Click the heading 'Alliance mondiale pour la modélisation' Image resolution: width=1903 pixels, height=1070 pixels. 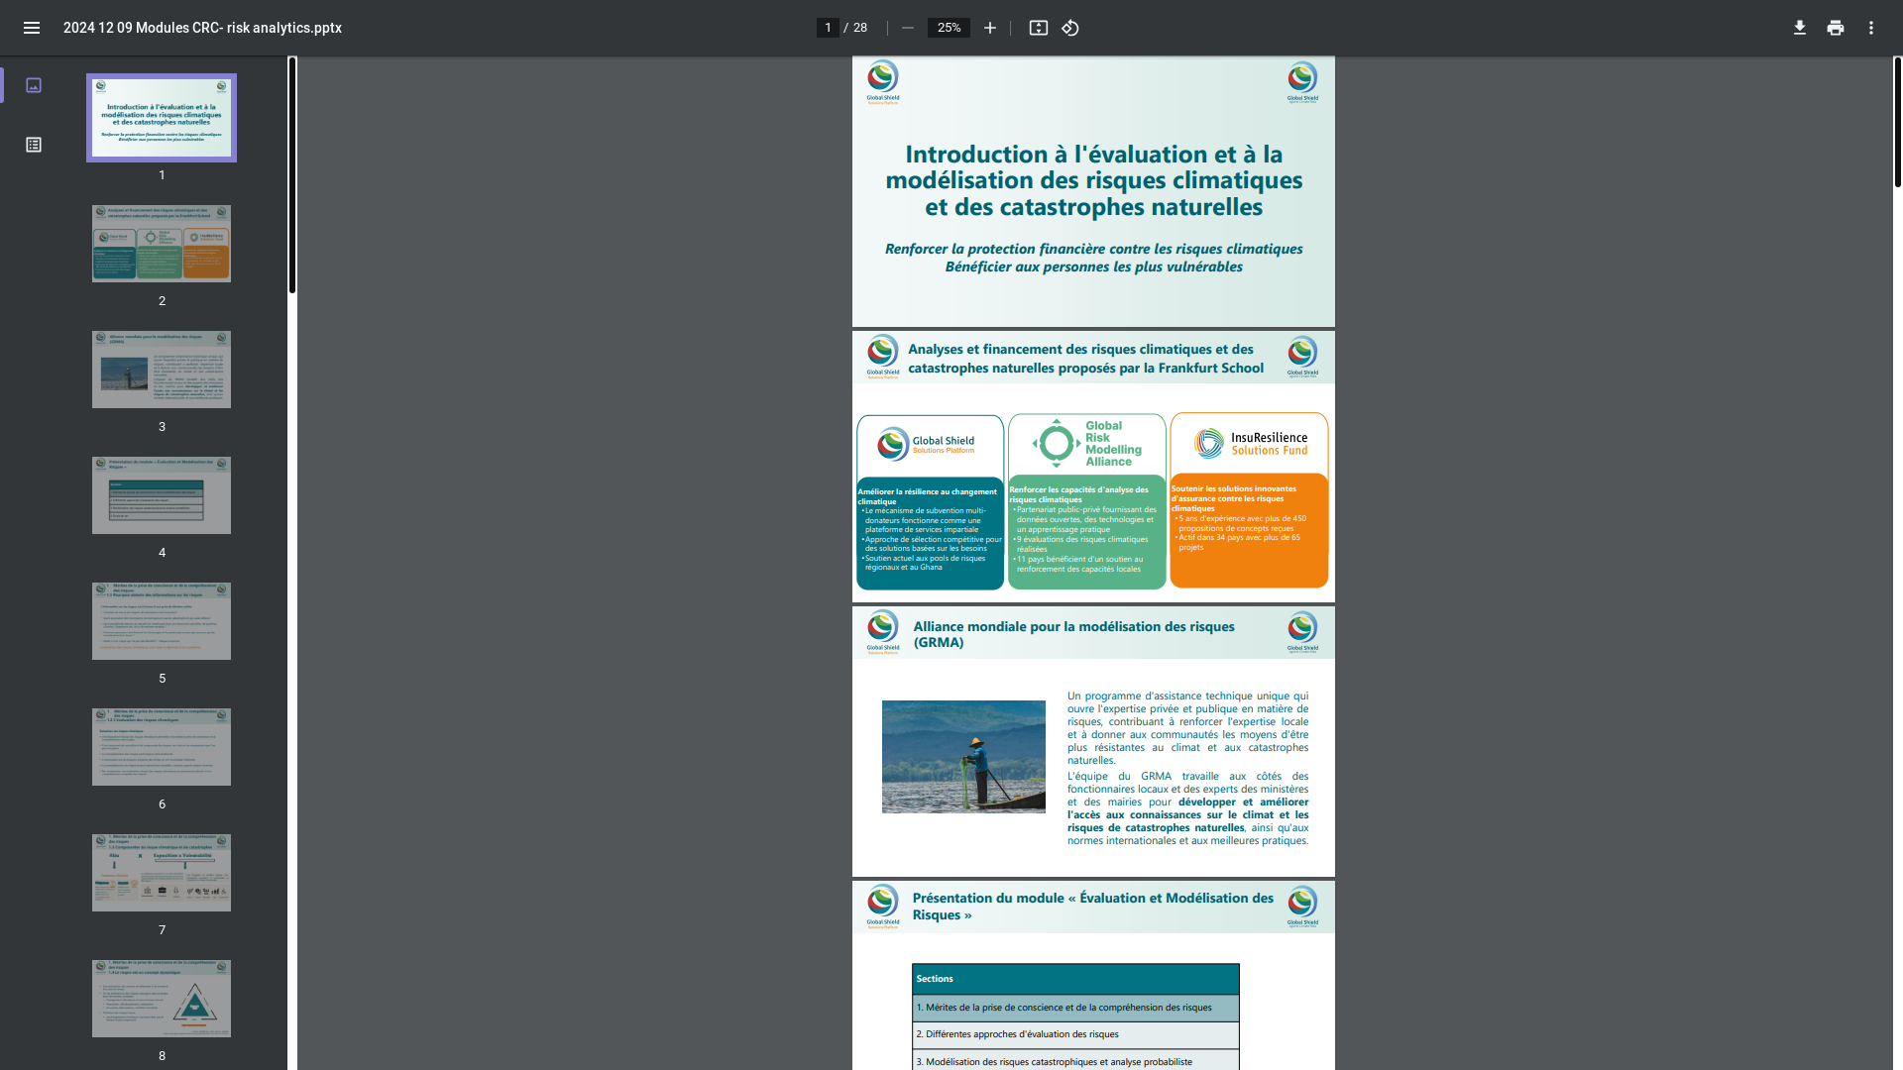tap(1073, 634)
